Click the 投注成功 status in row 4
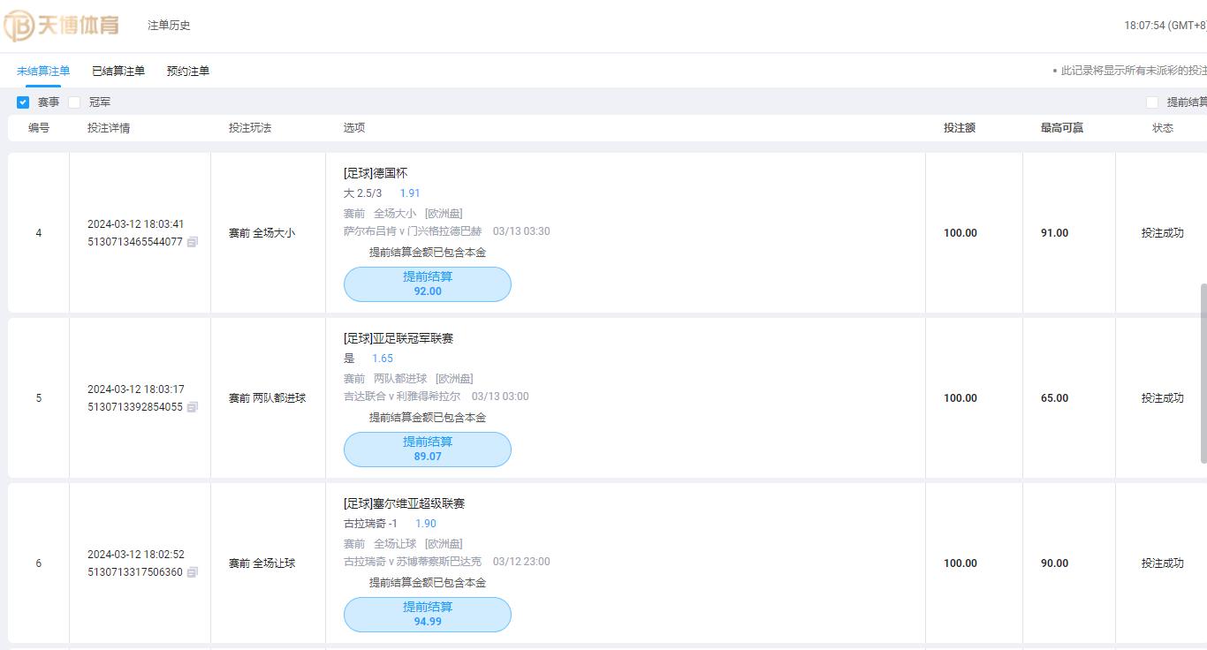 (1163, 233)
